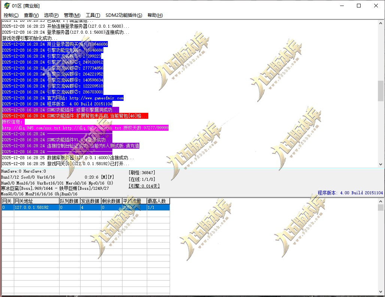Click the 网关 column header
The image size is (385, 297).
coord(7,201)
